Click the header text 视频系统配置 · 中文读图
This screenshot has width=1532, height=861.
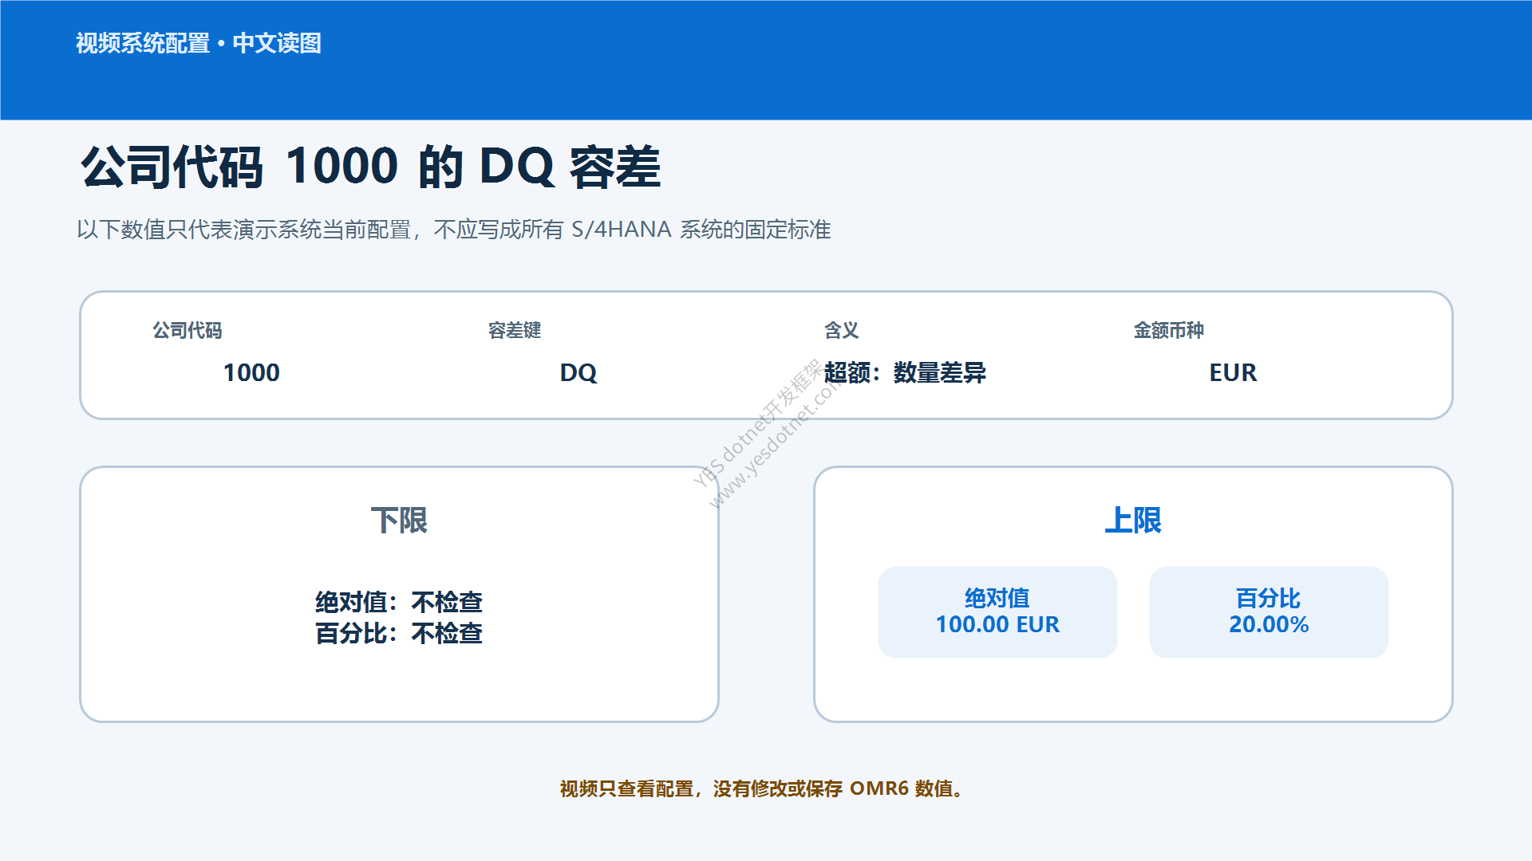click(x=199, y=43)
